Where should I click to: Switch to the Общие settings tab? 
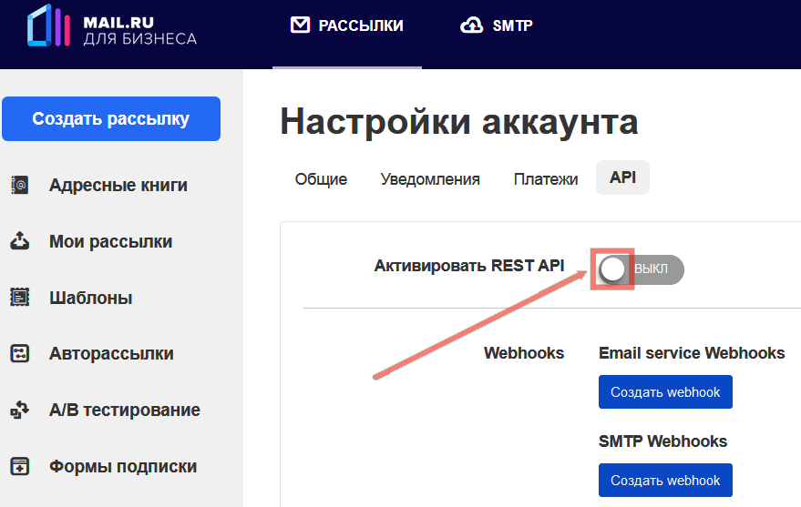click(321, 179)
